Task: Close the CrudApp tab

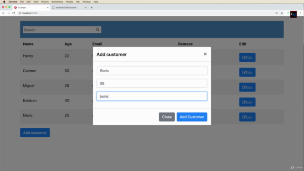Action: coord(47,8)
